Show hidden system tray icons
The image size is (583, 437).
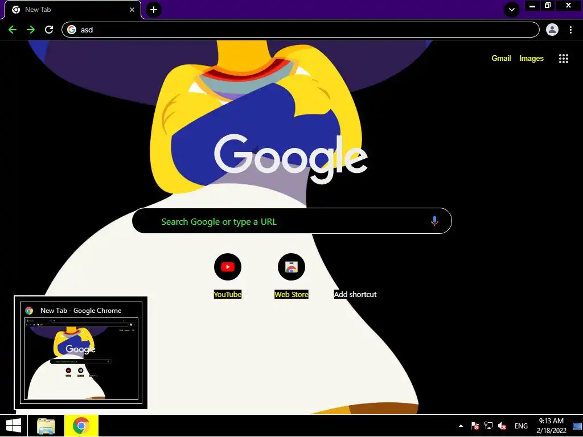coord(461,426)
